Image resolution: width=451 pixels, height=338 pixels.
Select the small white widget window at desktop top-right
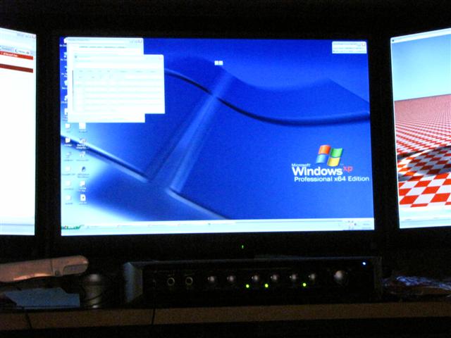point(350,47)
